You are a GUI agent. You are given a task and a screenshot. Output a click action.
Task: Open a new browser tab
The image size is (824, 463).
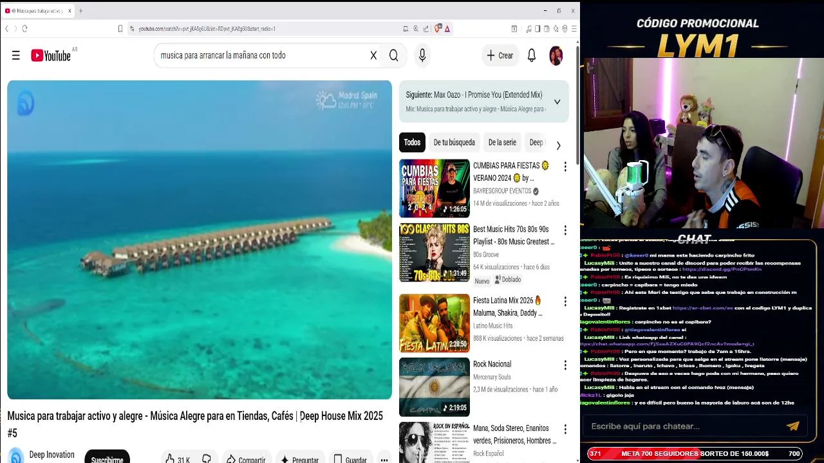click(x=80, y=11)
